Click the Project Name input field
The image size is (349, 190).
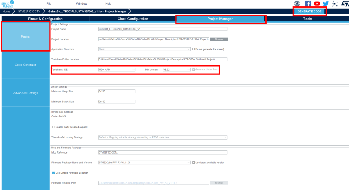coord(163,29)
